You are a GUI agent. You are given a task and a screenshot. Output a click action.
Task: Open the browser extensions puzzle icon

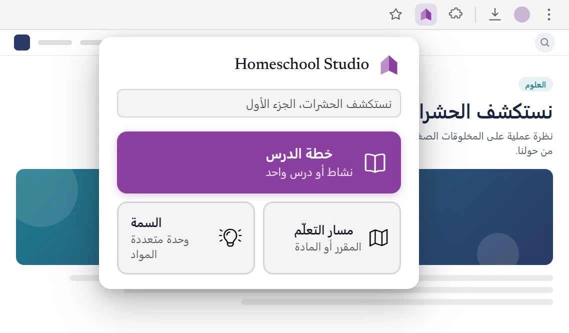pos(455,14)
